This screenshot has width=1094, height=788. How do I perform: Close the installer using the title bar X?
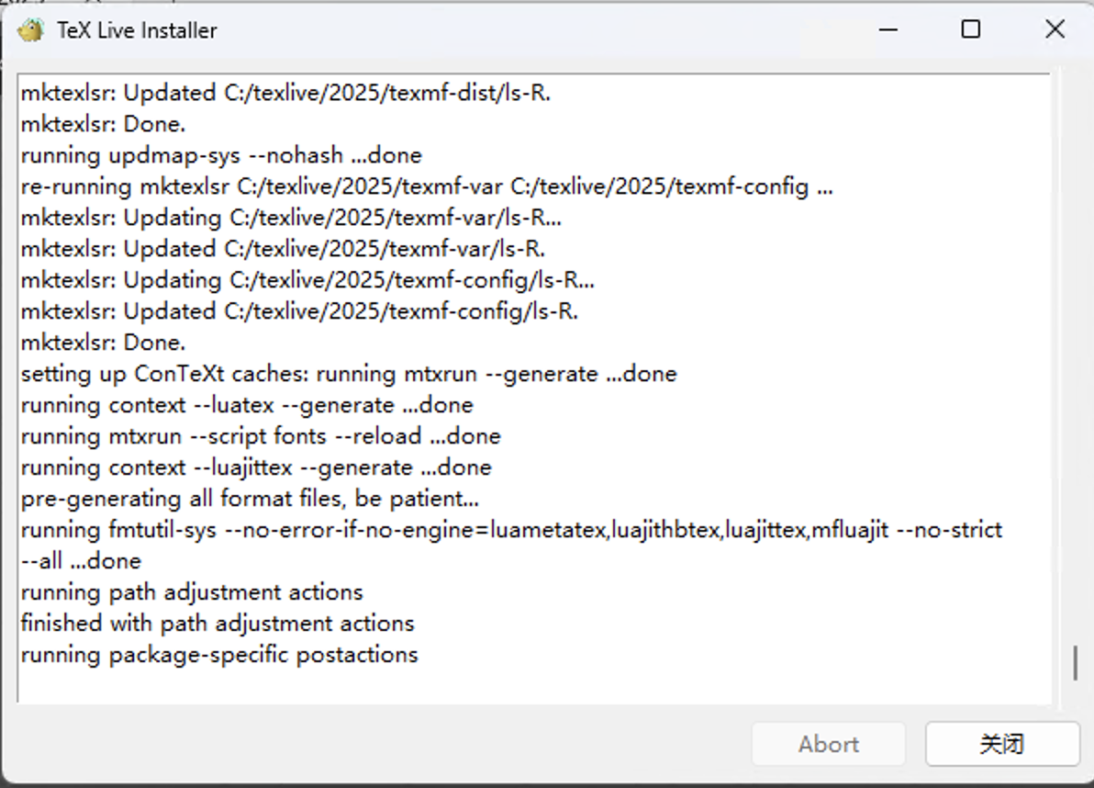coord(1055,29)
